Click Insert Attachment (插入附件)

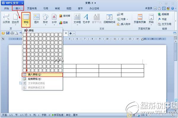124,24
